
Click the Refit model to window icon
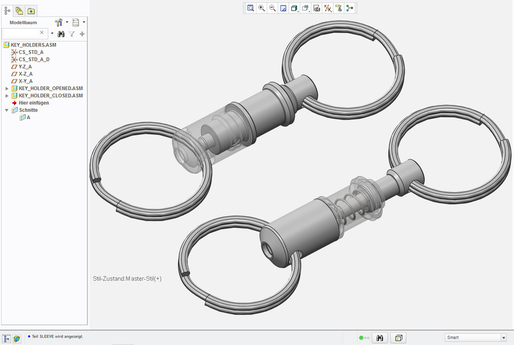[250, 8]
